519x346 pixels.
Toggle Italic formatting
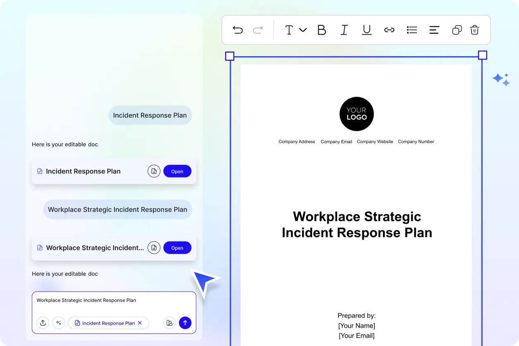[x=344, y=30]
